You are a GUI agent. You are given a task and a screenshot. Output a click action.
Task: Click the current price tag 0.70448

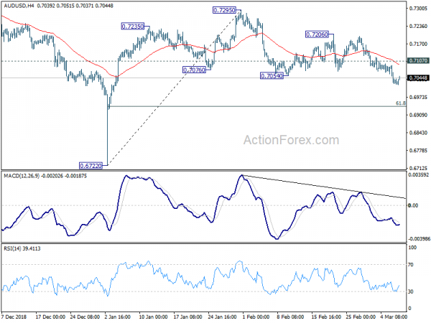[x=418, y=78]
